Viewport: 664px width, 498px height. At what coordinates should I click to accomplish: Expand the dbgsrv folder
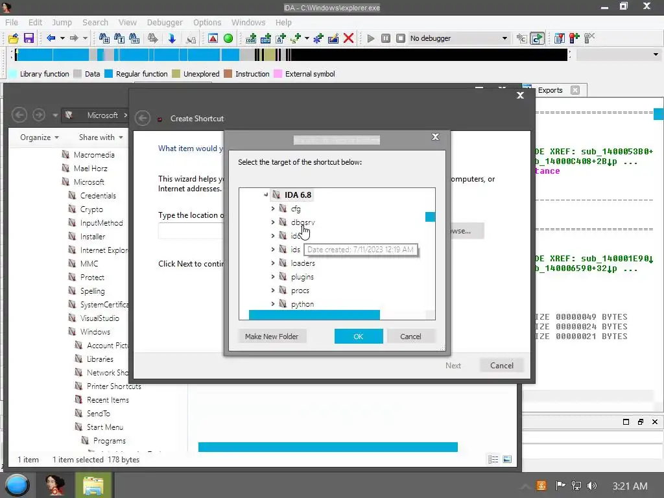click(273, 222)
